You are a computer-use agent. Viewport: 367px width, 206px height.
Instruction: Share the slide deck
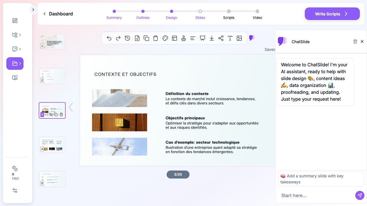(221, 38)
